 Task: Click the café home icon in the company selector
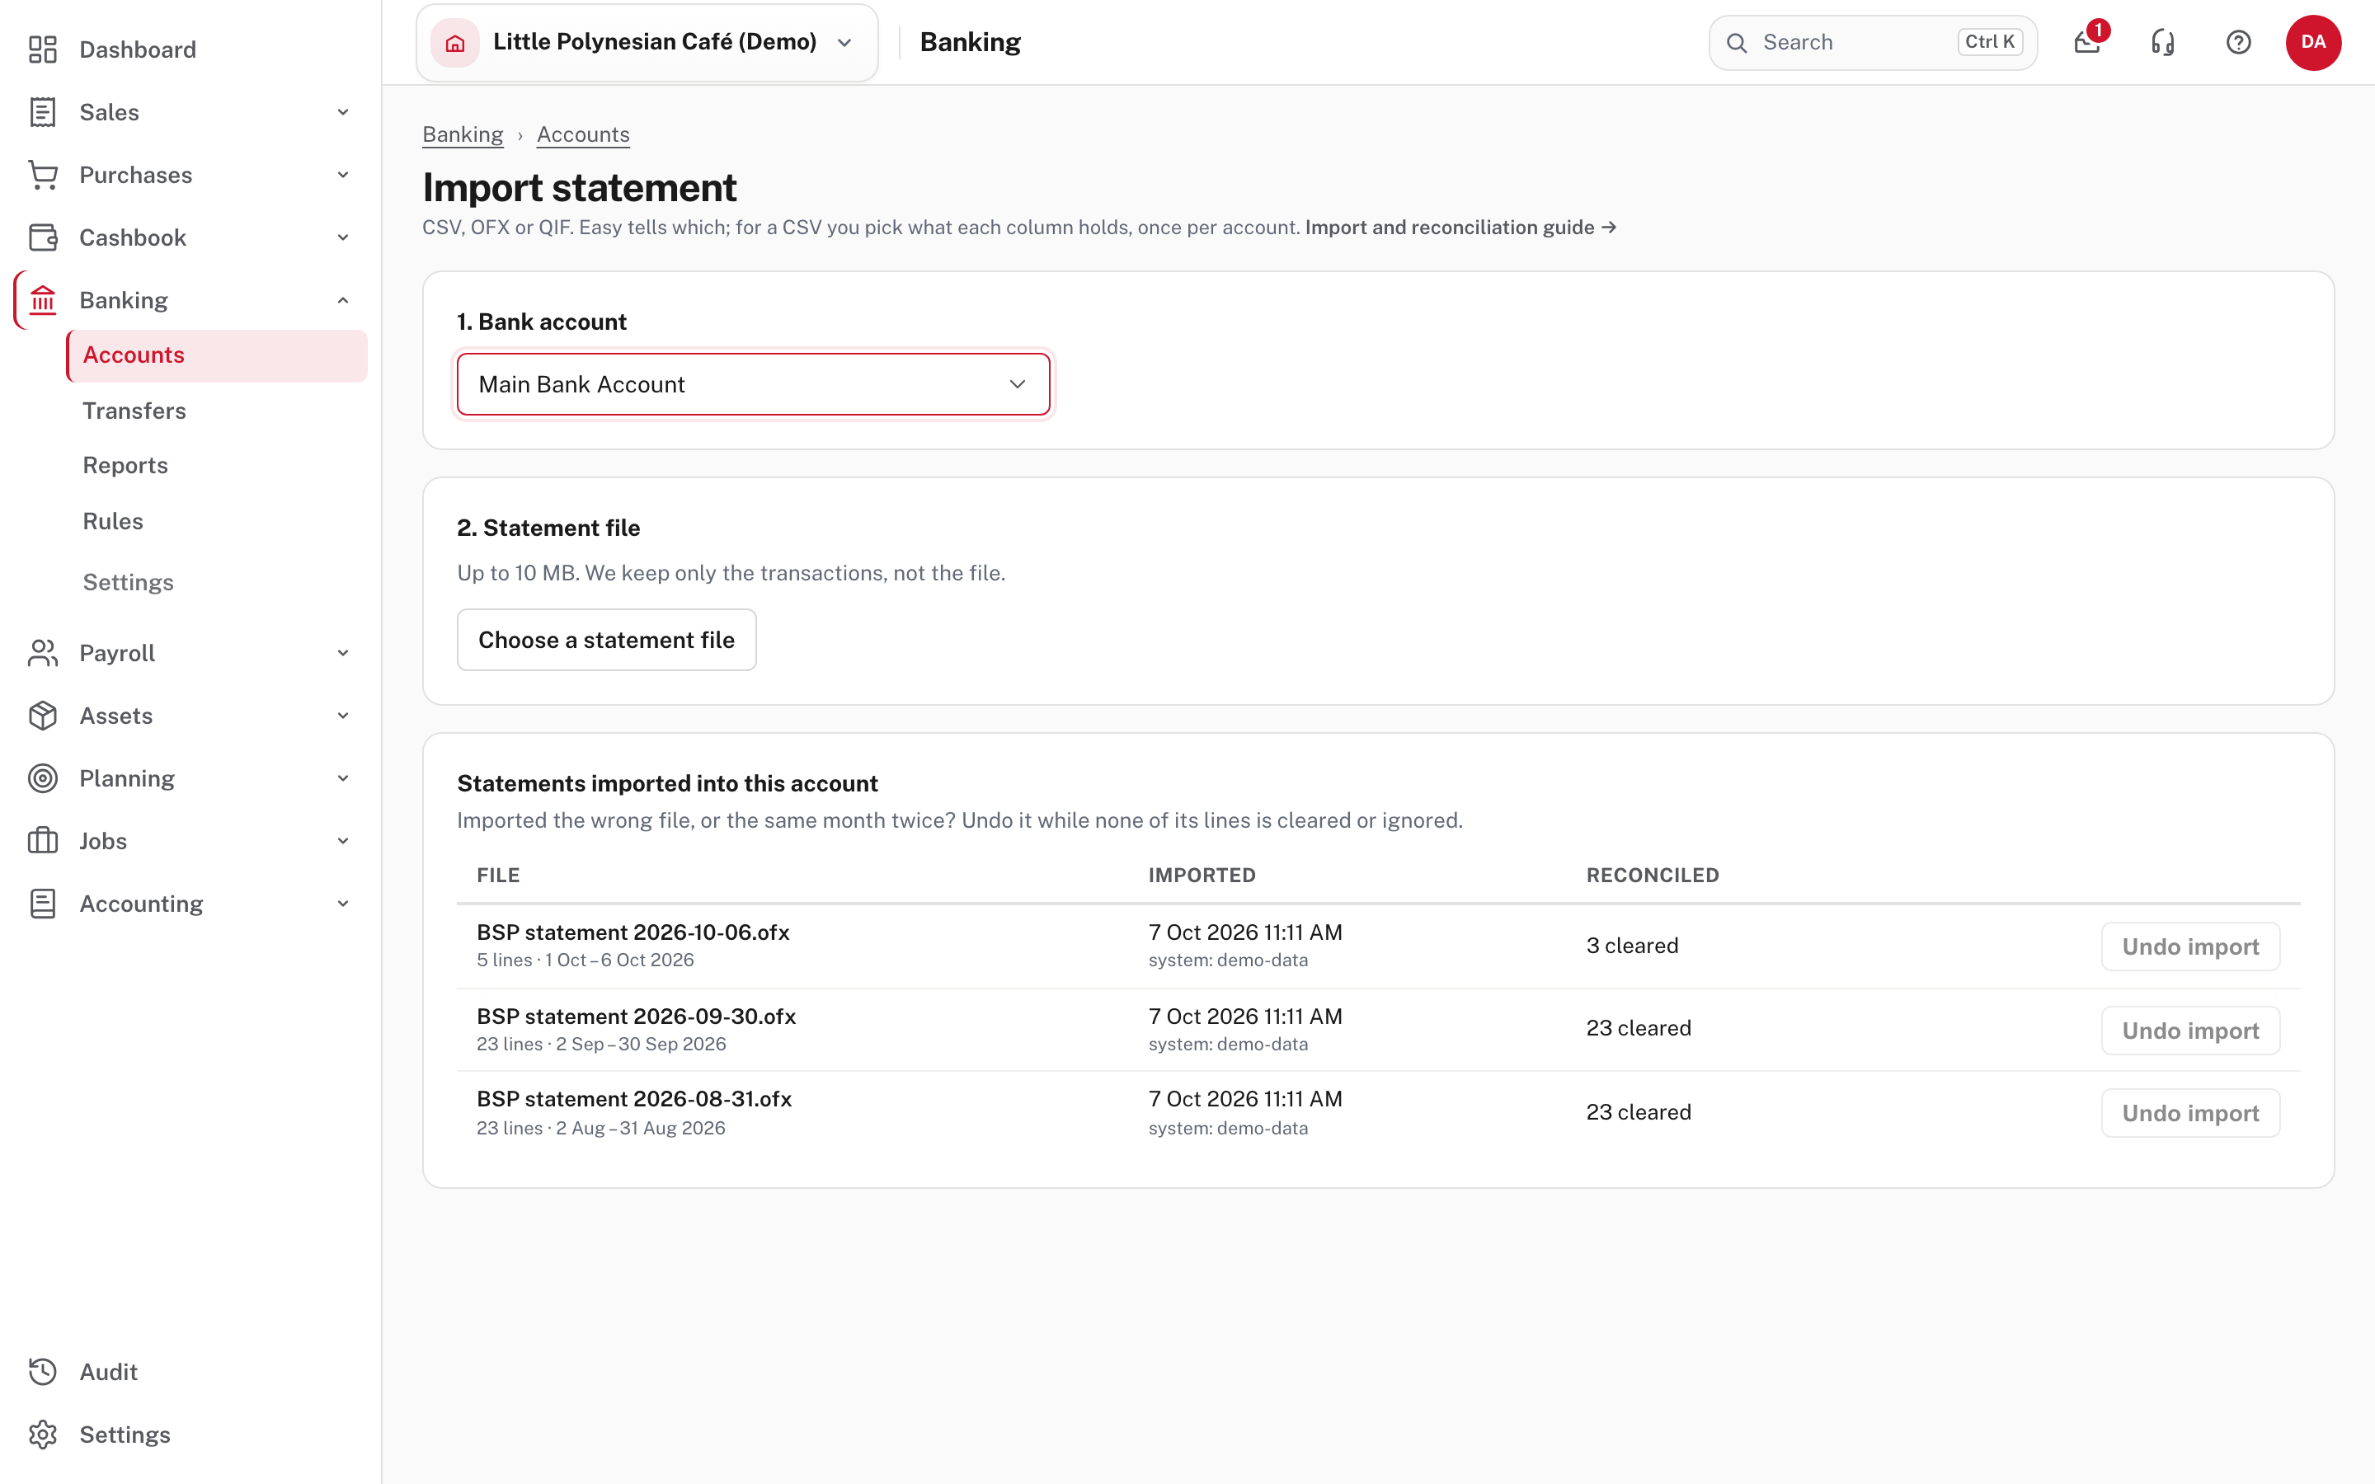[455, 42]
